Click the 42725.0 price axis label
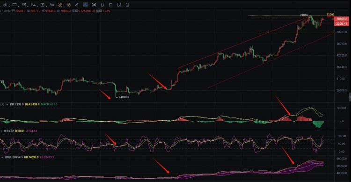The image size is (351, 182). click(x=342, y=55)
